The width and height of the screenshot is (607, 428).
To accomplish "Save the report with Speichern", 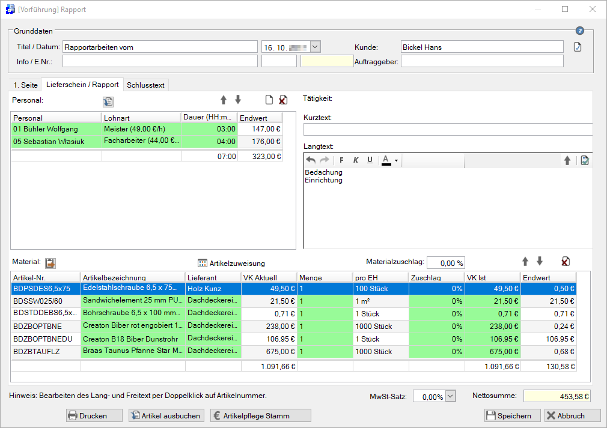I will pyautogui.click(x=513, y=415).
